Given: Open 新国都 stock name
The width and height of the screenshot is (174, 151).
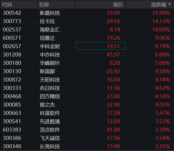Looking at the screenshot, I should (47, 71).
